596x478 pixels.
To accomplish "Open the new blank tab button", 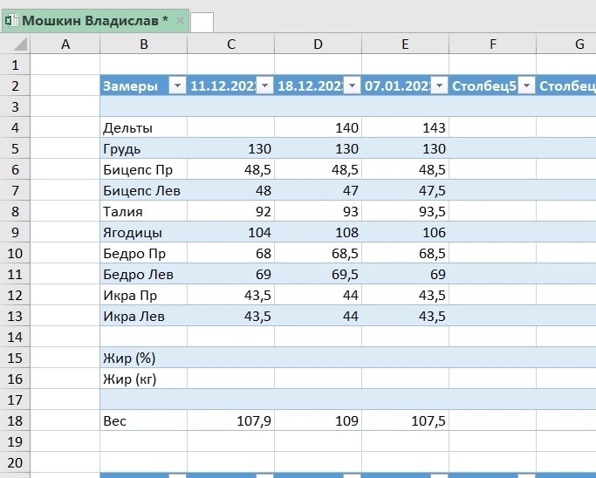I will pyautogui.click(x=202, y=22).
